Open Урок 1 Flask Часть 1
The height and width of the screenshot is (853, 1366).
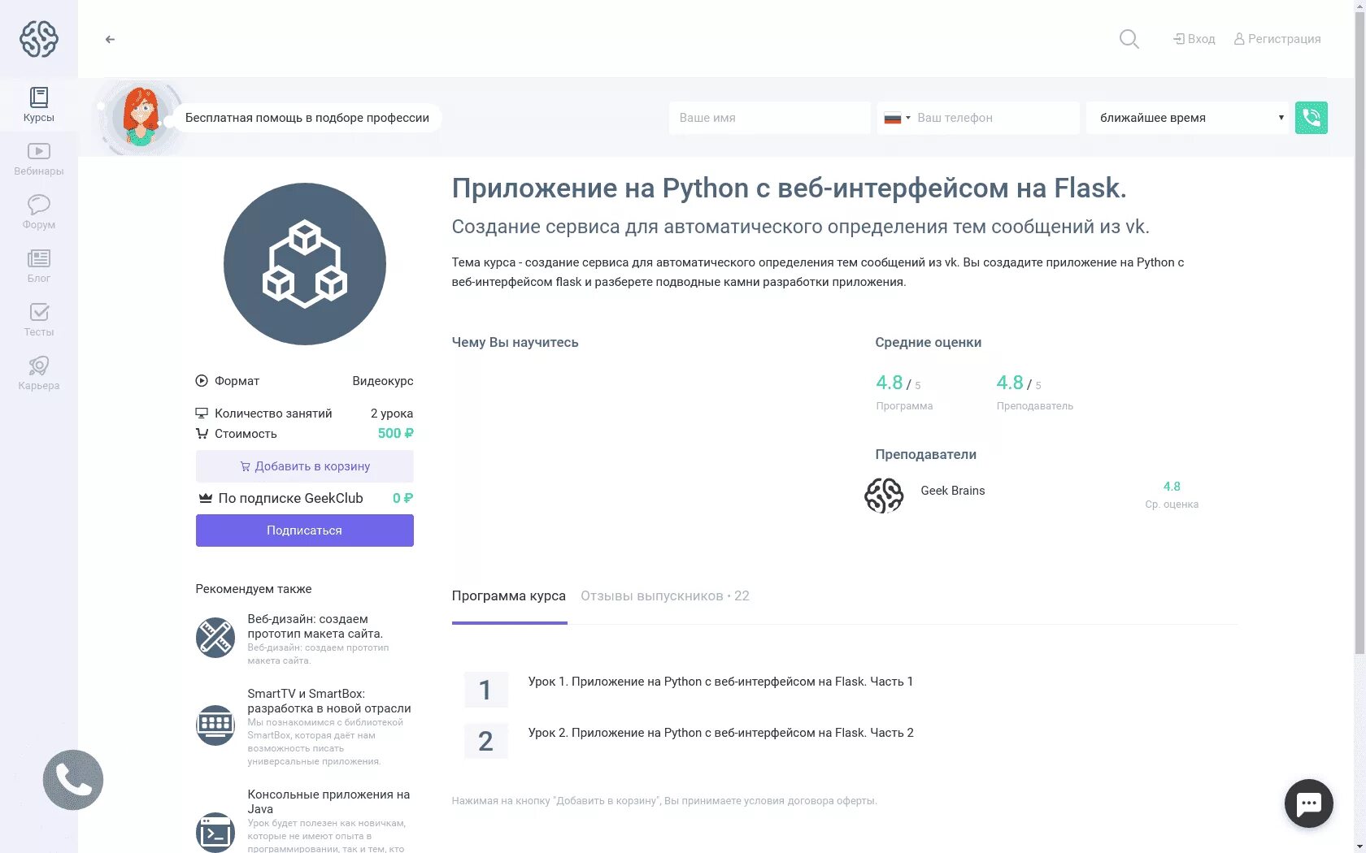720,682
